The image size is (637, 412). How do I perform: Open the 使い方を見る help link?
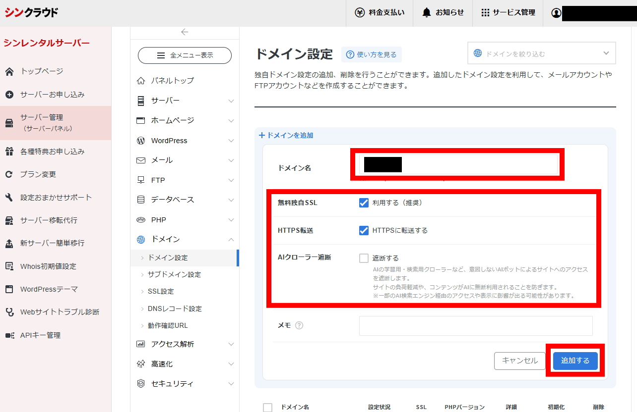372,54
